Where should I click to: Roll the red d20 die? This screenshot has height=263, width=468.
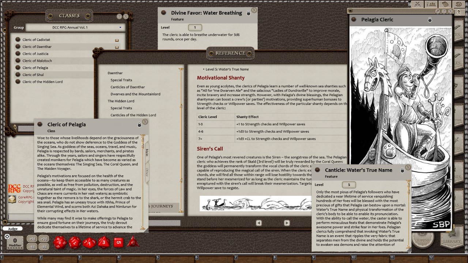[60, 242]
